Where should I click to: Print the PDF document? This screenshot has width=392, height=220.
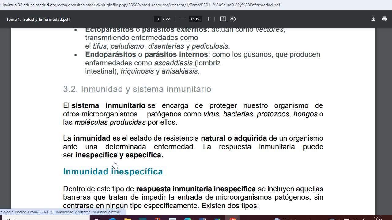pyautogui.click(x=384, y=19)
